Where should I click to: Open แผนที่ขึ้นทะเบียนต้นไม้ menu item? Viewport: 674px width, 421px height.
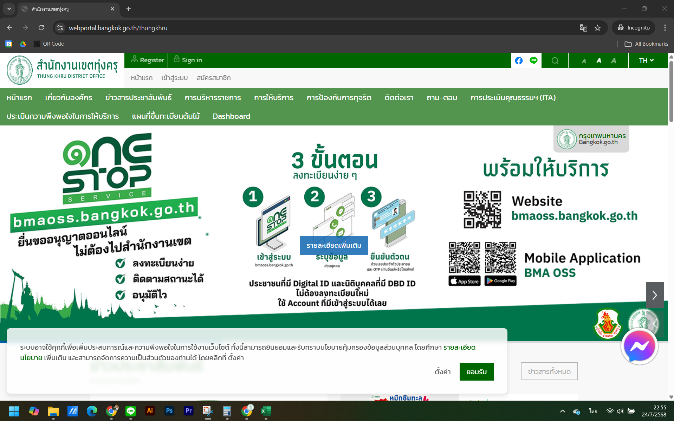click(166, 116)
